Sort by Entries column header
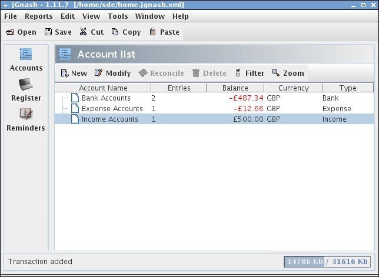Image resolution: width=379 pixels, height=277 pixels. coord(179,88)
